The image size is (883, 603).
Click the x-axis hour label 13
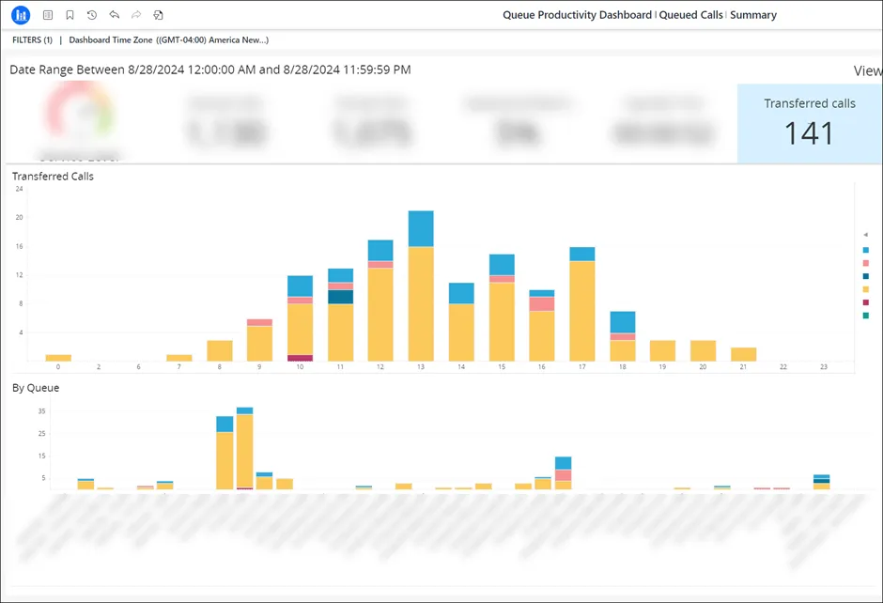(421, 366)
